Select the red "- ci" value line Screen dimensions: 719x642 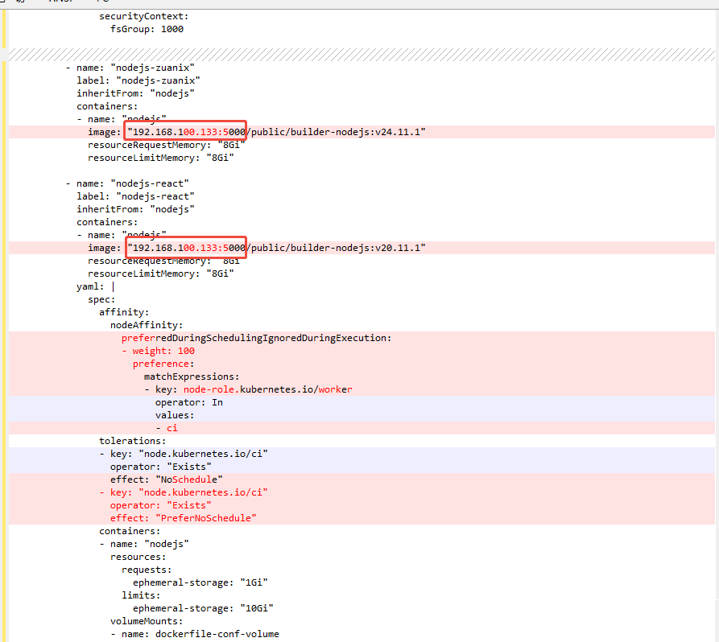tap(166, 428)
